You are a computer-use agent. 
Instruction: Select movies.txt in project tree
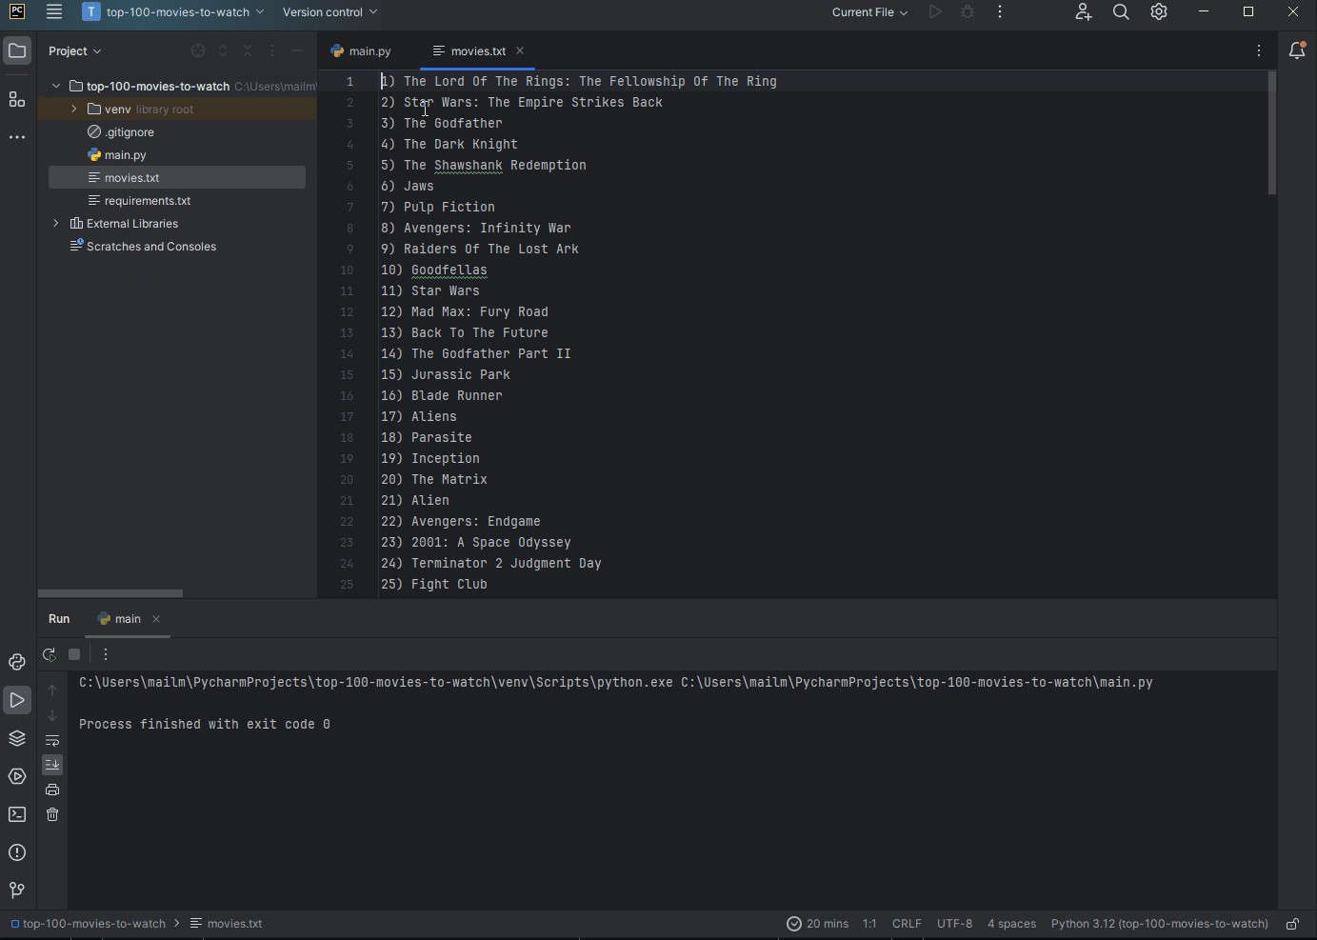(x=177, y=178)
